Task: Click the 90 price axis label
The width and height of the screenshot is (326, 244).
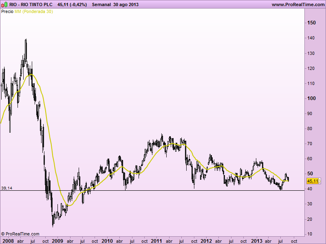Action: point(310,114)
